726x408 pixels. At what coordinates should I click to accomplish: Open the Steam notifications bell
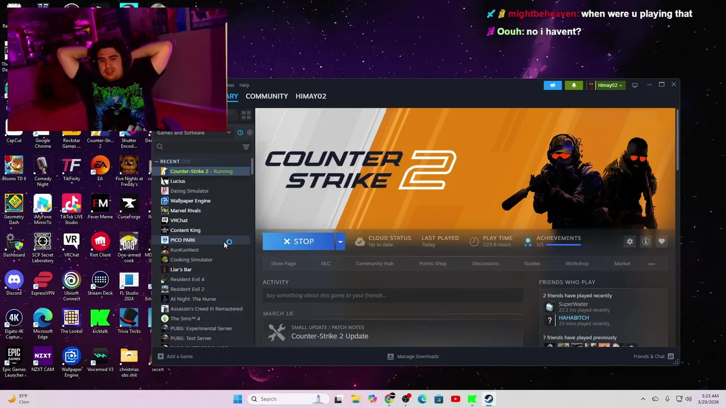[x=573, y=86]
